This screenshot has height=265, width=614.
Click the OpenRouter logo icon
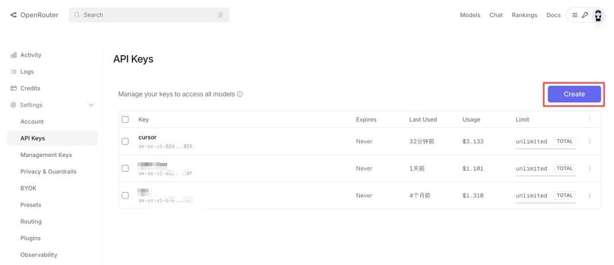pyautogui.click(x=13, y=15)
